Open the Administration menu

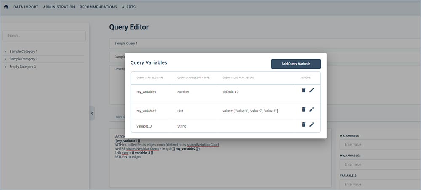(59, 7)
